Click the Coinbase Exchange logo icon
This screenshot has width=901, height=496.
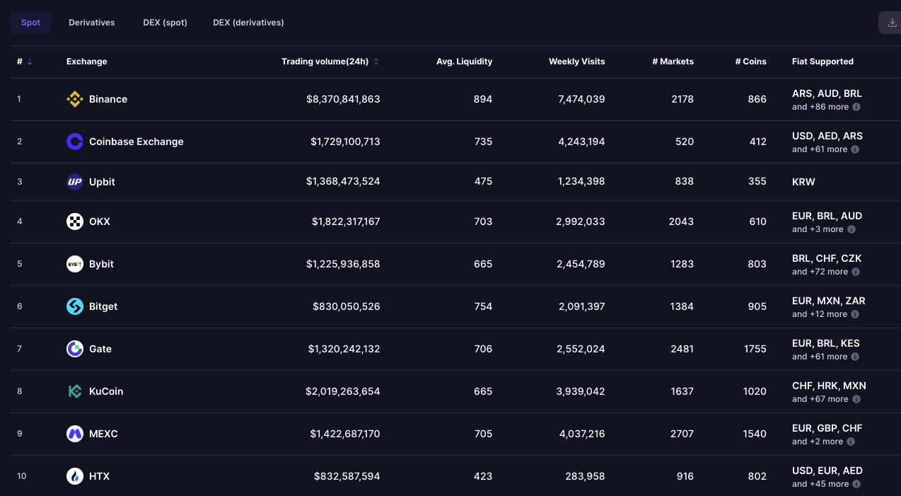[x=75, y=142]
